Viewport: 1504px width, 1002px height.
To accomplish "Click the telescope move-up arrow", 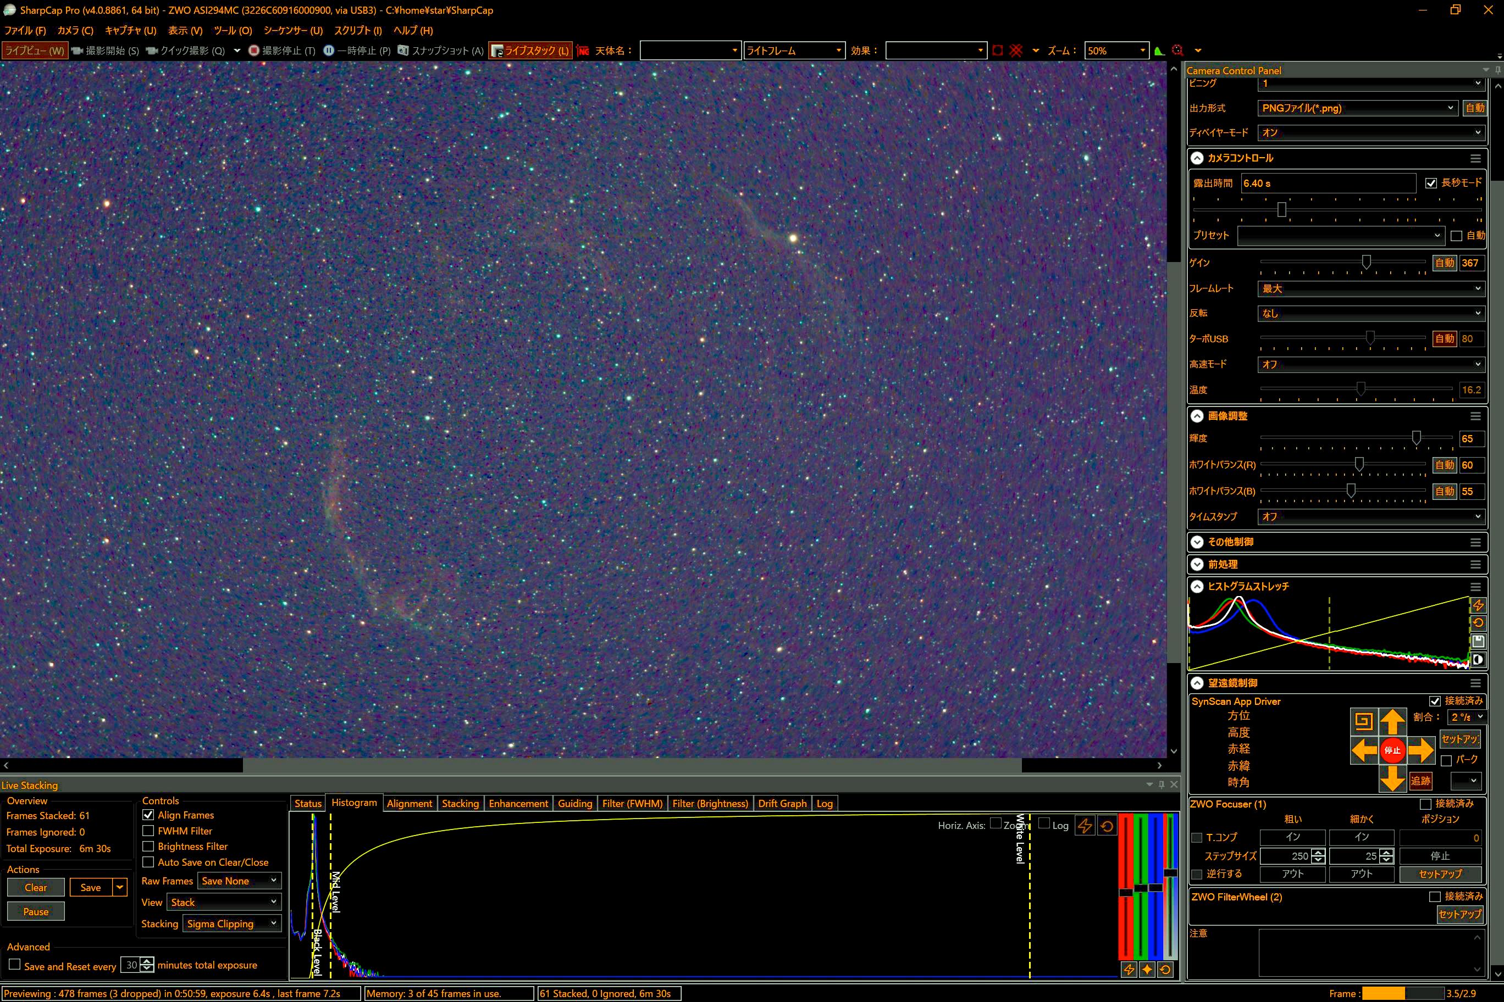I will point(1392,721).
